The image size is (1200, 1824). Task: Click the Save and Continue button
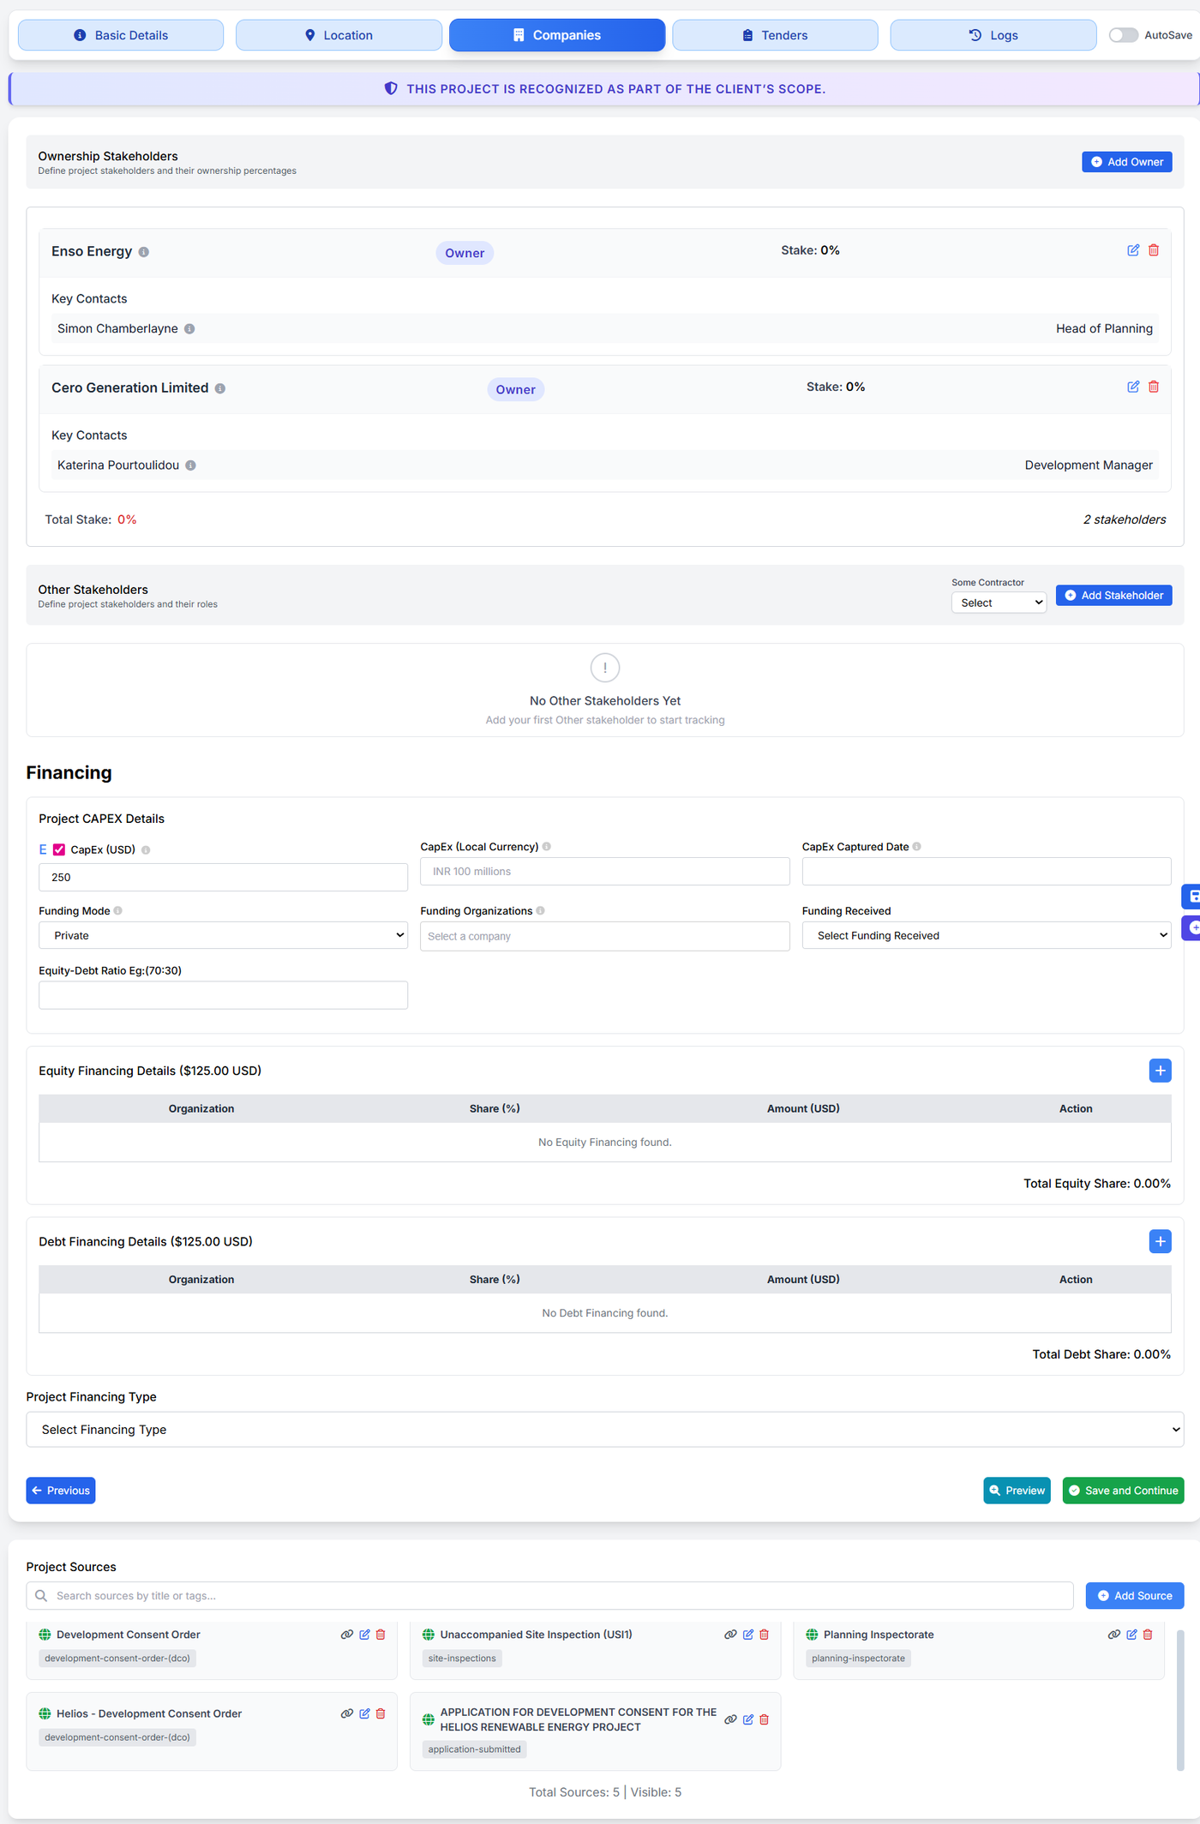click(1123, 1491)
